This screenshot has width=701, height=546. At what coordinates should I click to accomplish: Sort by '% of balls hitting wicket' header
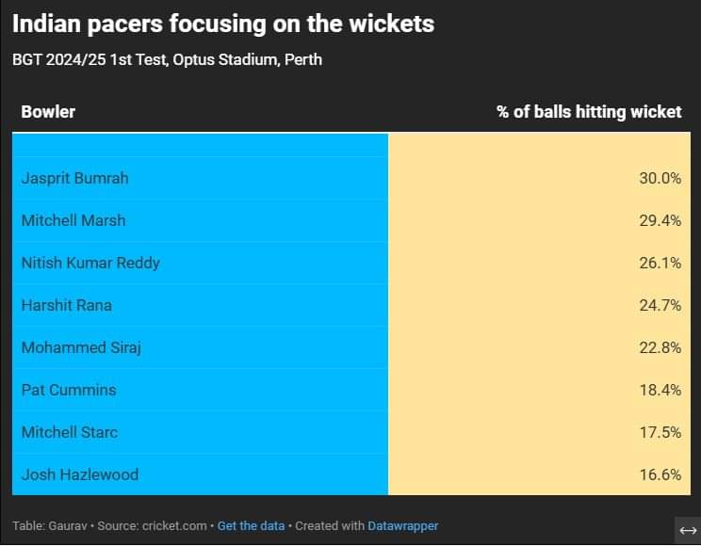tap(588, 111)
